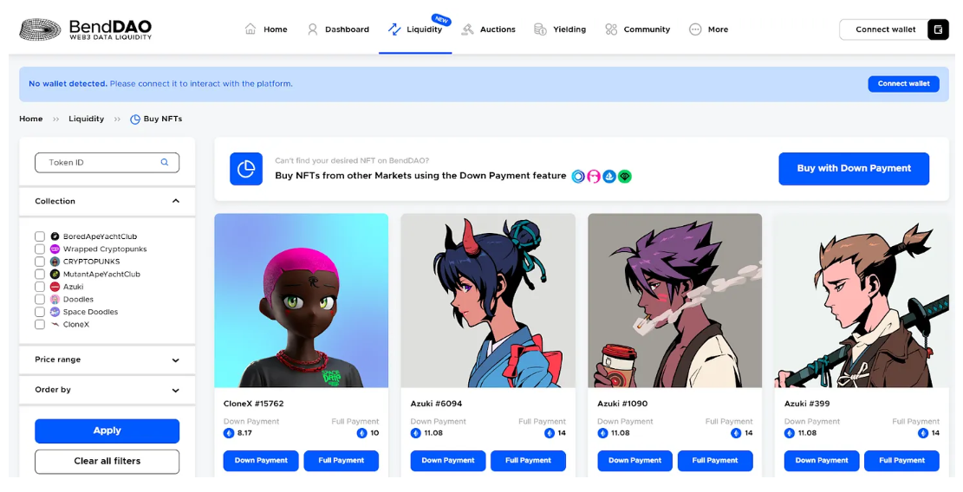Click the green eye marketplace icon in banner
The image size is (963, 492).
click(625, 177)
